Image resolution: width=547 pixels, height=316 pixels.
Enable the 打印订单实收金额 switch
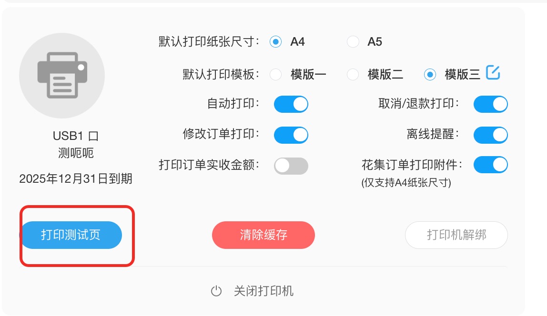click(x=291, y=166)
